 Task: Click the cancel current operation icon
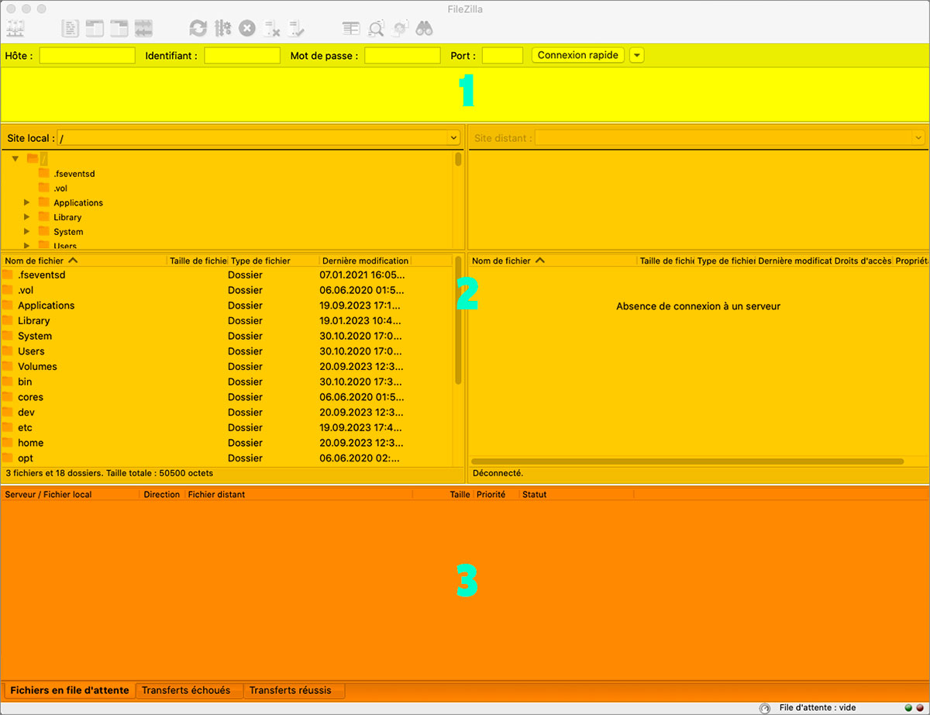point(247,29)
